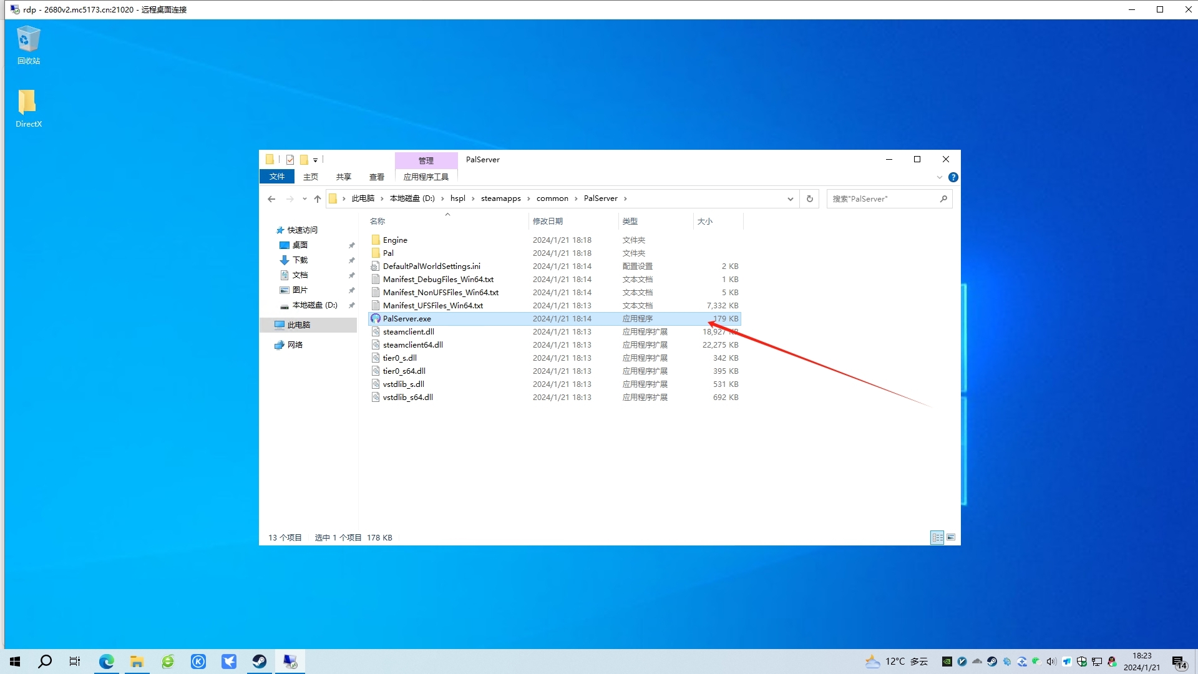Expand the ribbon with the chevron
This screenshot has width=1198, height=674.
pos(939,177)
